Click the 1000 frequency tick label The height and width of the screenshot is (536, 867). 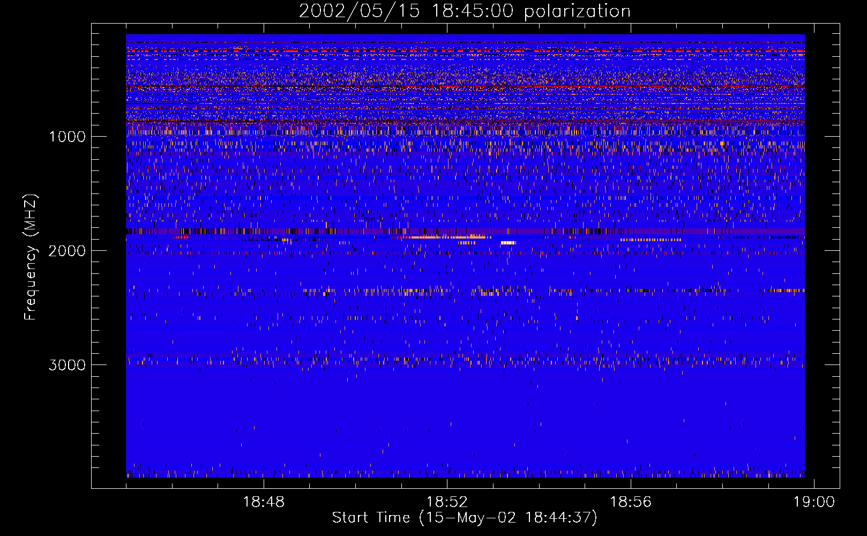pos(68,137)
